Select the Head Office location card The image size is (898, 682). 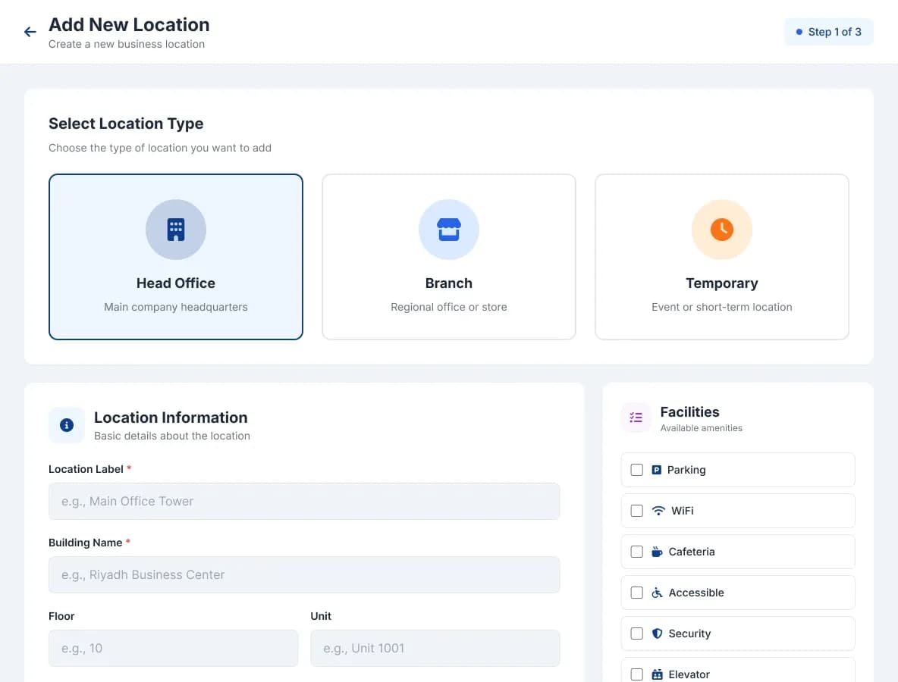176,257
